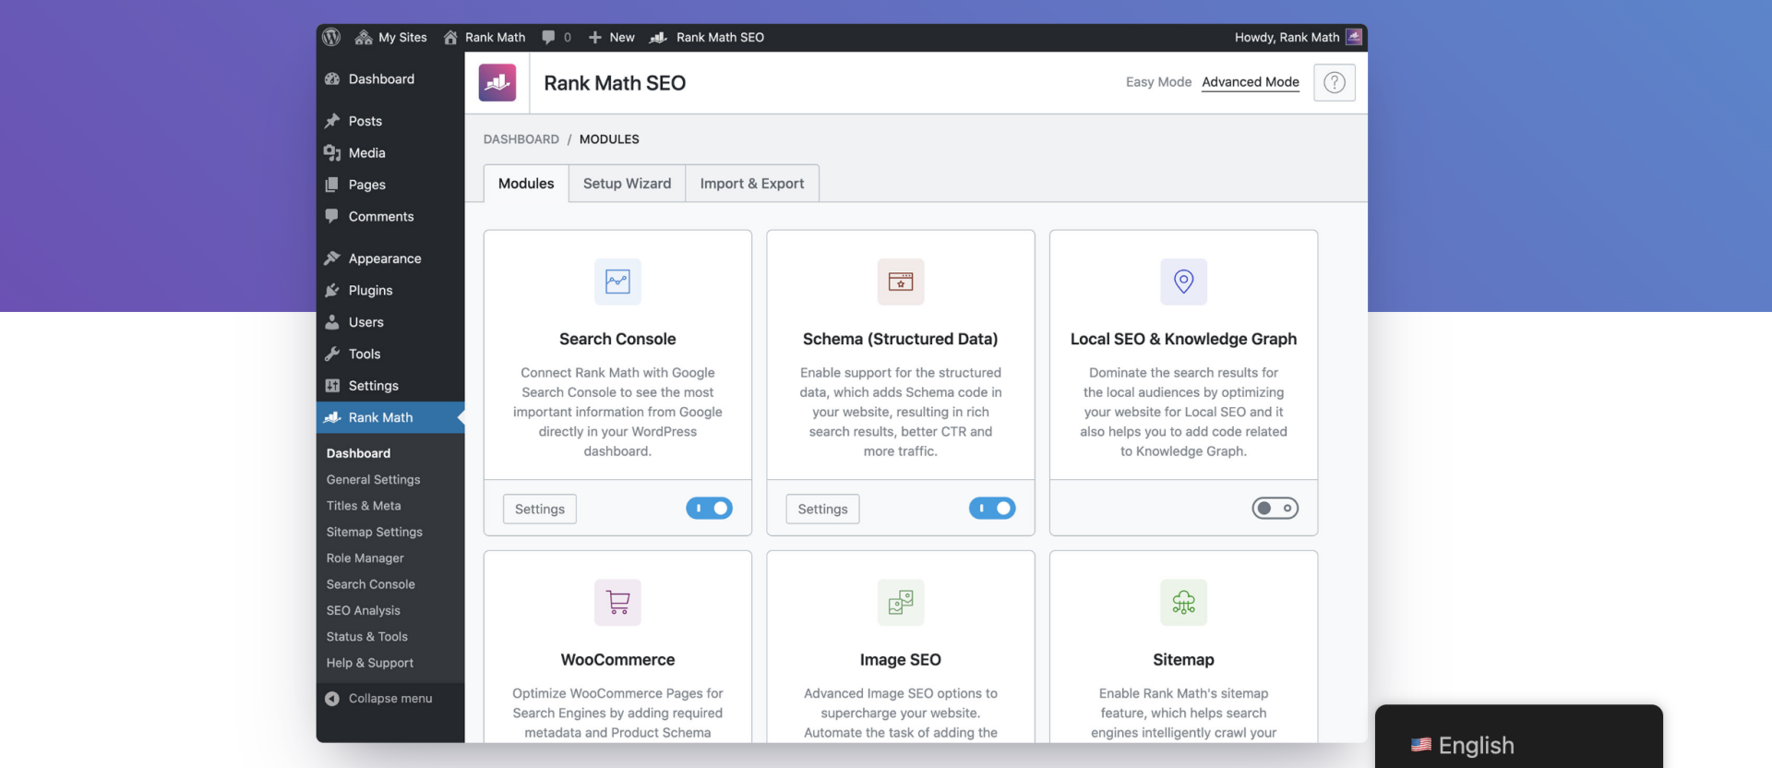Click the Image SEO module icon
This screenshot has width=1772, height=768.
901,602
